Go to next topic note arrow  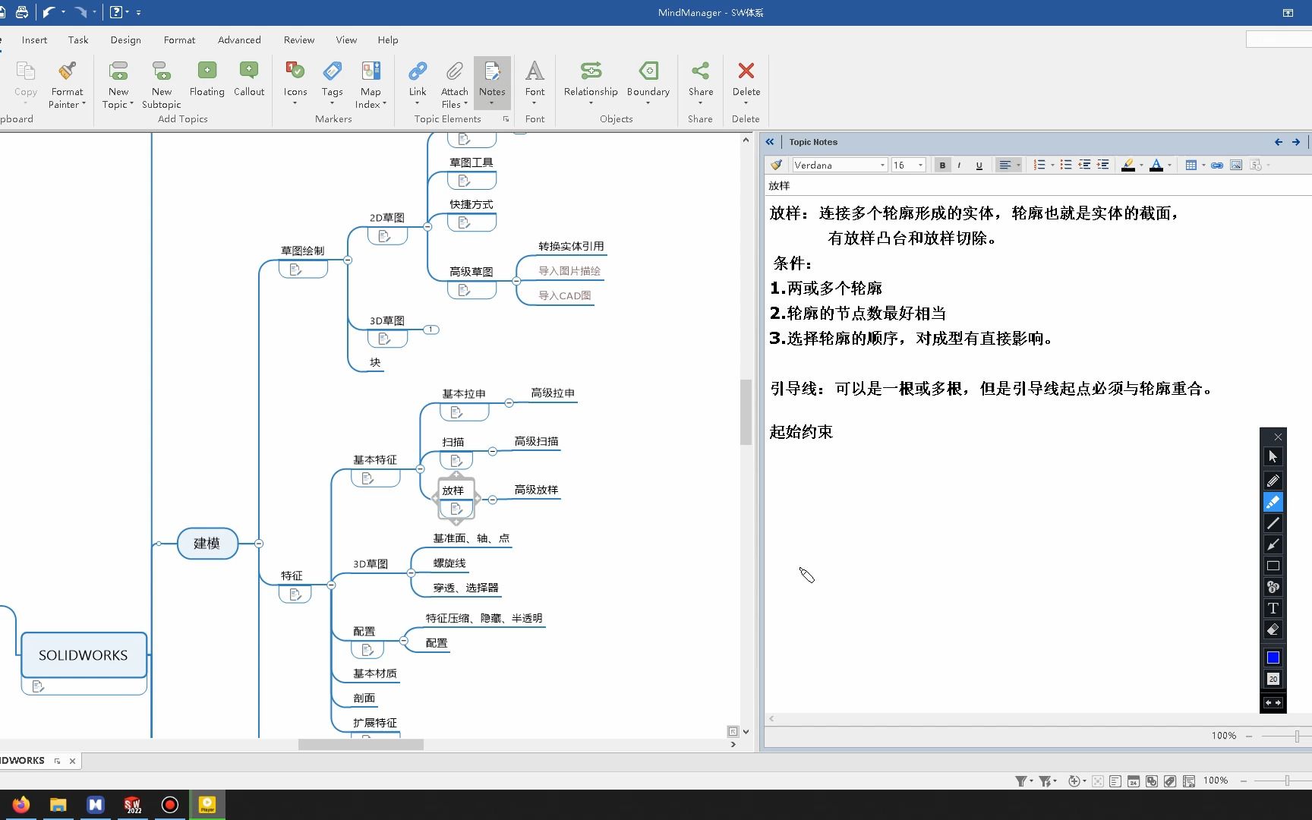pyautogui.click(x=1296, y=142)
